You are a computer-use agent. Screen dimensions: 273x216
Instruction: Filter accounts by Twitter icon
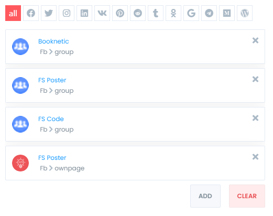pos(49,13)
